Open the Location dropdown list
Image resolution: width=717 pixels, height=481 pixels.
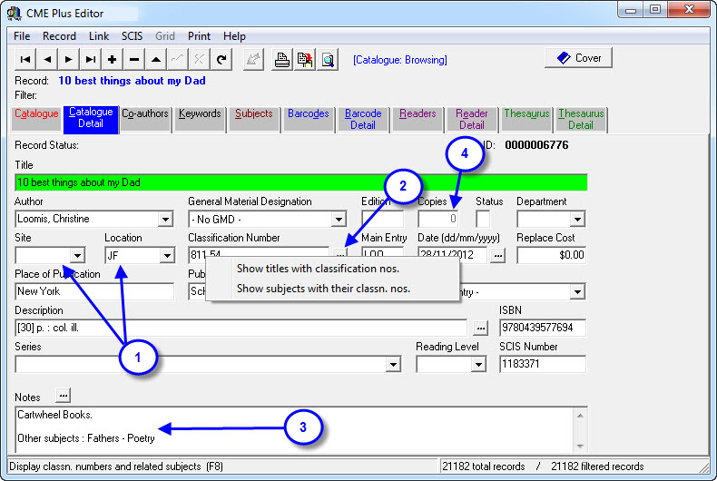(166, 256)
